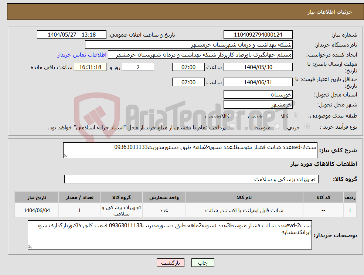Select the کالا radio option under طبقه بندی موضوعی
Screen dimensions: 364x275
click(x=295, y=115)
